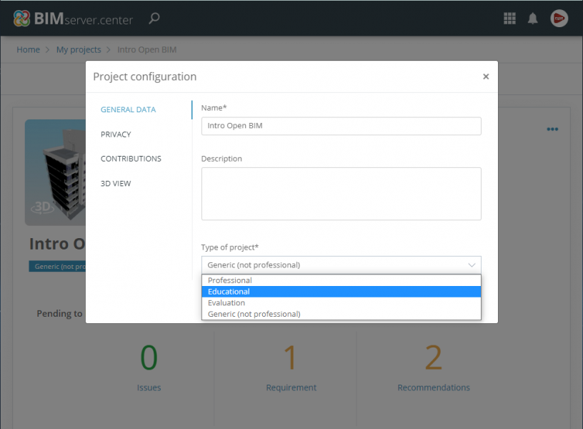Switch to the Privacy tab

tap(116, 134)
